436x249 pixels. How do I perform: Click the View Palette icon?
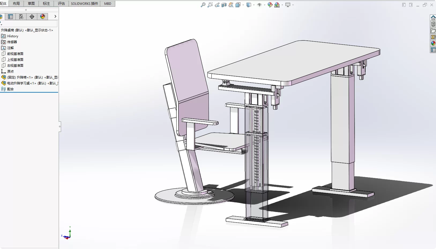pyautogui.click(x=433, y=37)
